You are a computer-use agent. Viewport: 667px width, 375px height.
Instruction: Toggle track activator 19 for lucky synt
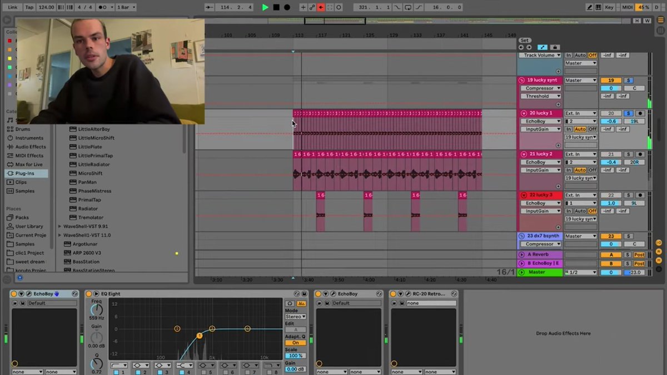(611, 81)
